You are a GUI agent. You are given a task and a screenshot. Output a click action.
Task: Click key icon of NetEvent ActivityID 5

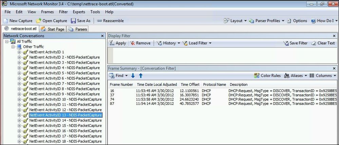click(x=26, y=73)
